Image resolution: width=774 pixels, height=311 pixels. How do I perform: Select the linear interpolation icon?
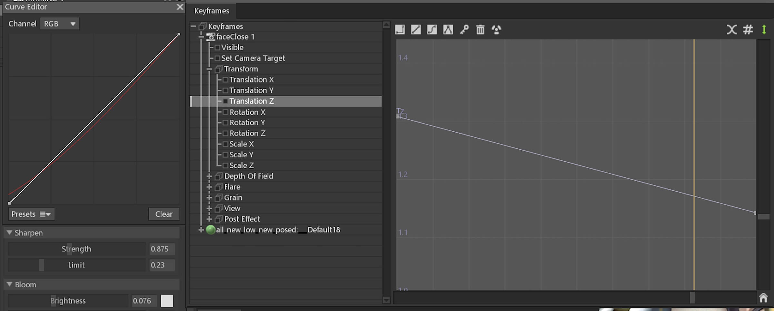coord(416,30)
